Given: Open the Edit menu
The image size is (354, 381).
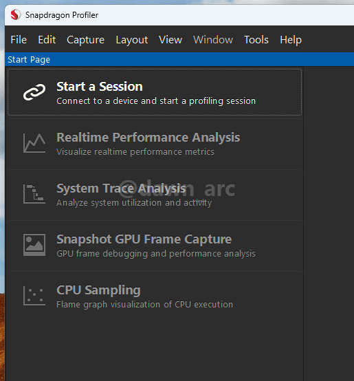Looking at the screenshot, I should pos(47,40).
